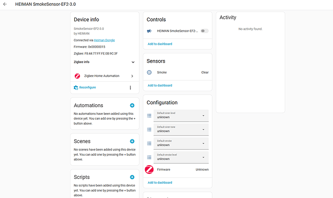Viewport: 333px width, 198px height.
Task: Click the Smoke sensor icon
Action: click(149, 73)
